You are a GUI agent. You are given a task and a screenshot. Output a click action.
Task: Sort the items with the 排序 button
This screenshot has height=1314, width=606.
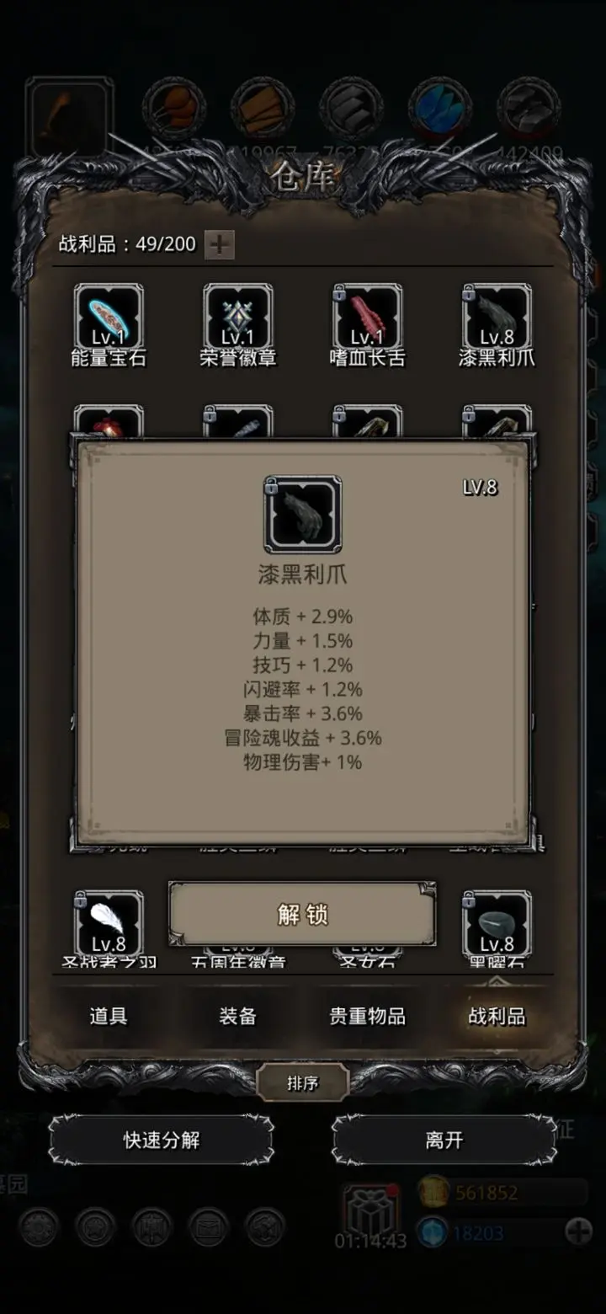pos(302,1083)
